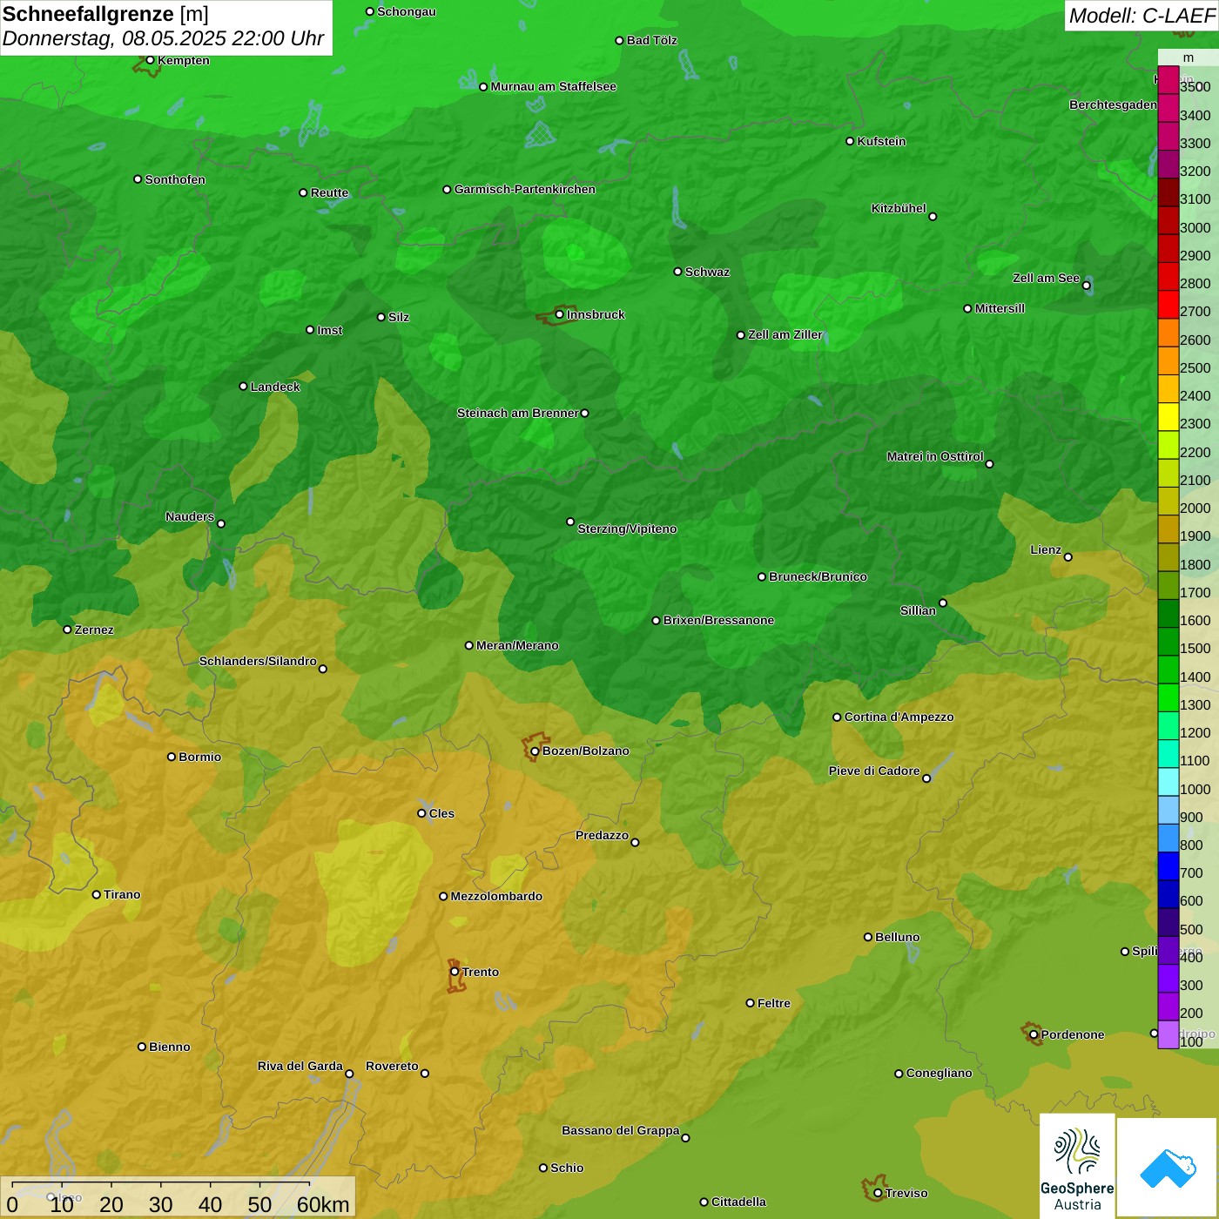Pick the yellow legend swatch labeled 2300

pos(1168,417)
